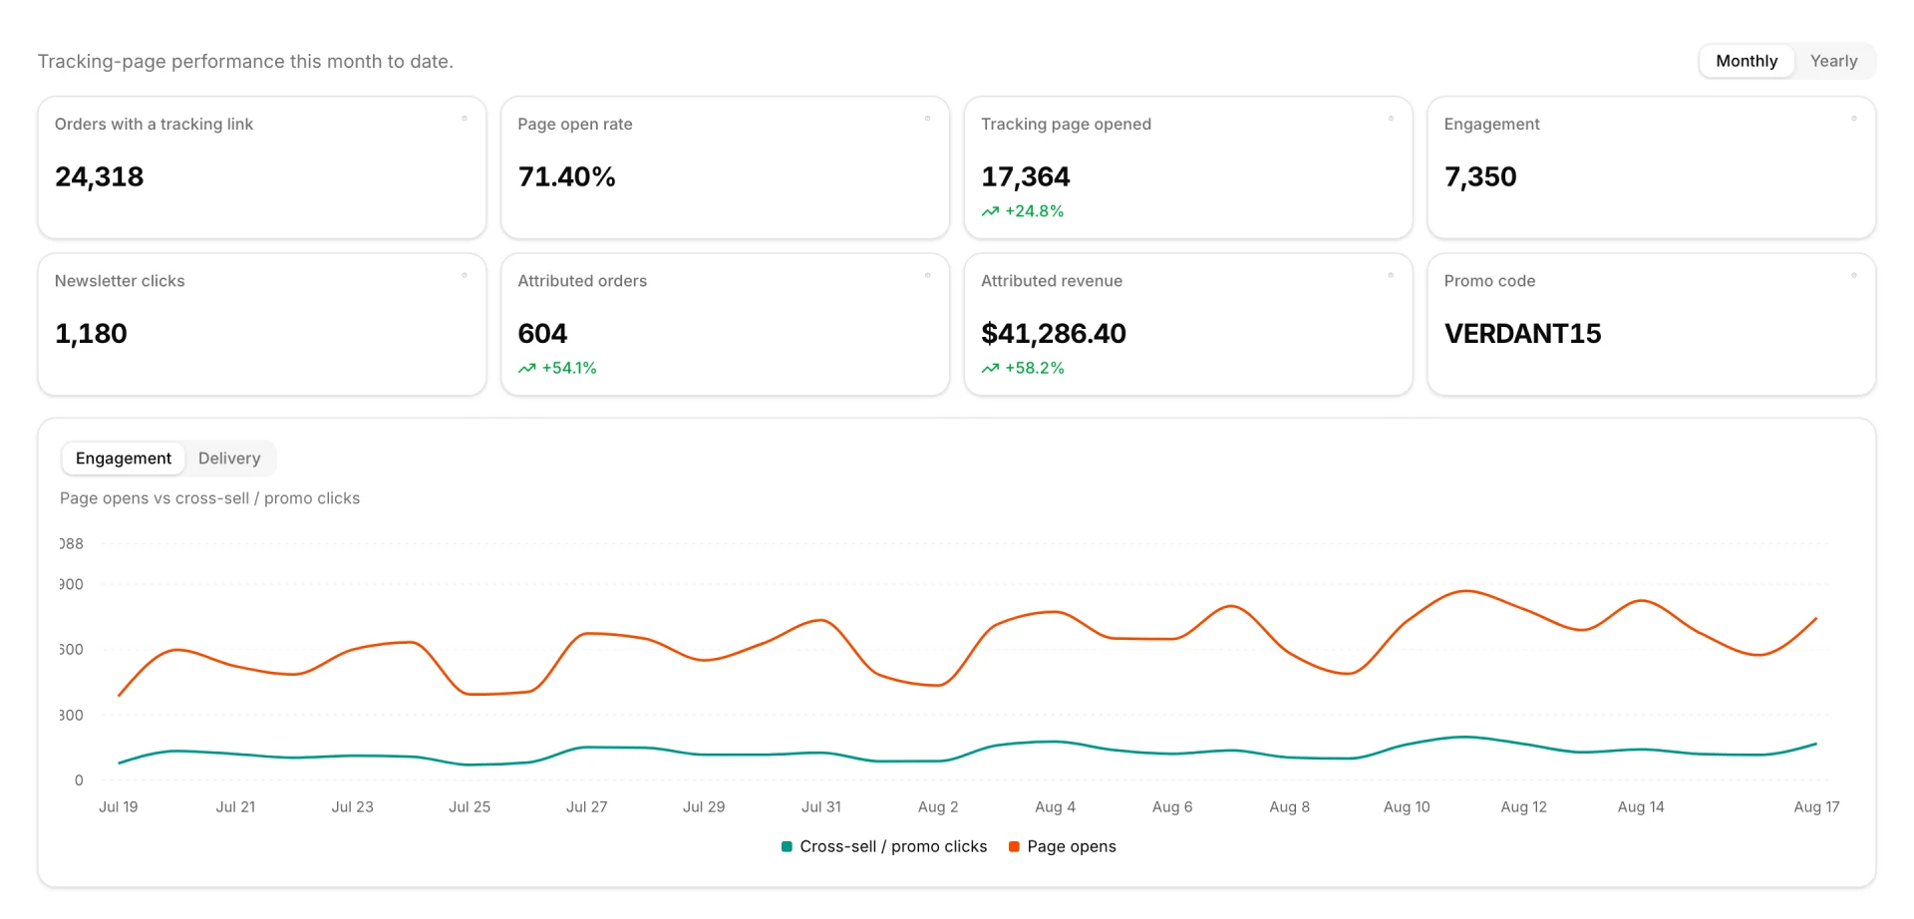The width and height of the screenshot is (1914, 919).
Task: Click info icon on Orders with a tracking link card
Action: [464, 119]
